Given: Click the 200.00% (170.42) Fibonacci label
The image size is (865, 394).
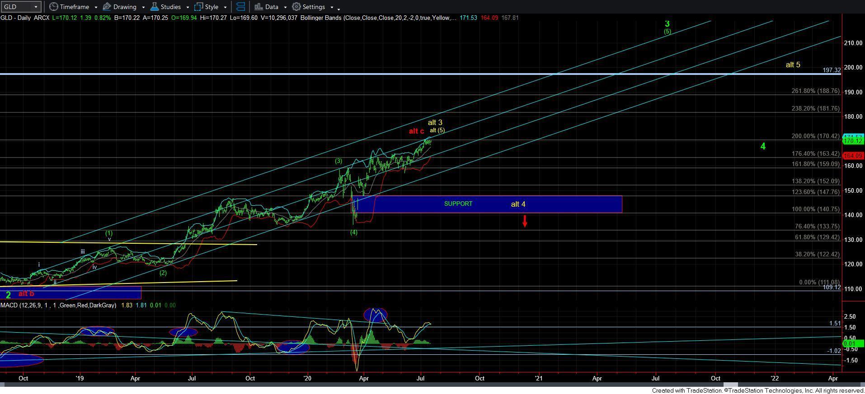Looking at the screenshot, I should coord(815,136).
